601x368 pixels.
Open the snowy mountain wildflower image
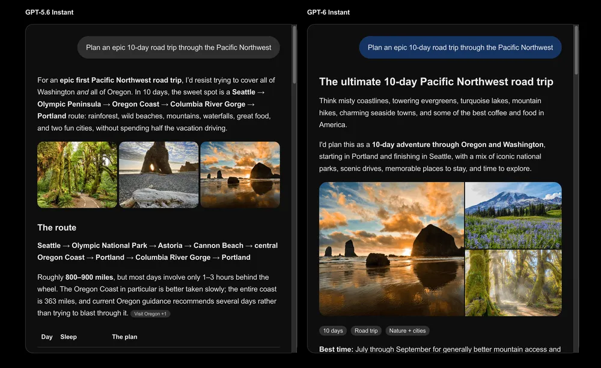[513, 215]
